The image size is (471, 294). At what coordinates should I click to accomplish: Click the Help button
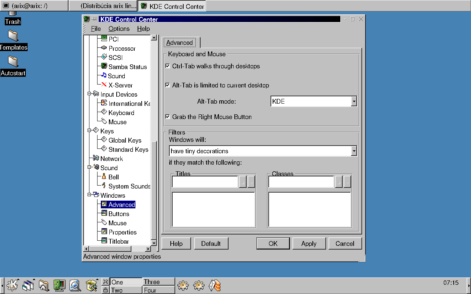click(176, 244)
